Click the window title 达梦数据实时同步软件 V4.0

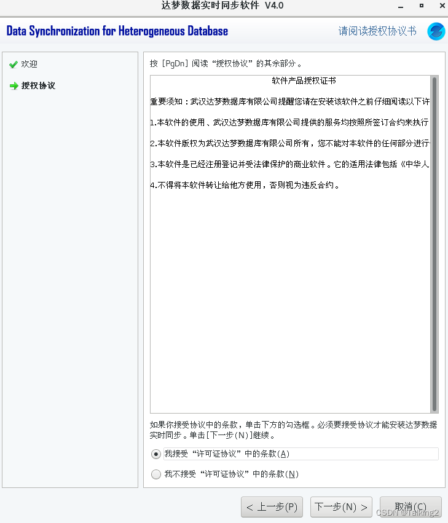(x=222, y=6)
